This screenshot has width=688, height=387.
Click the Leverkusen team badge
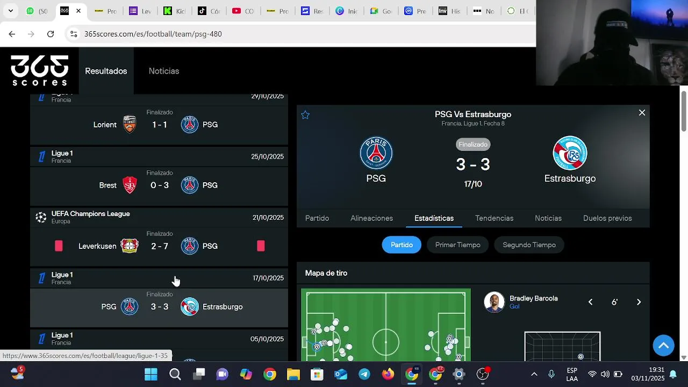[130, 246]
